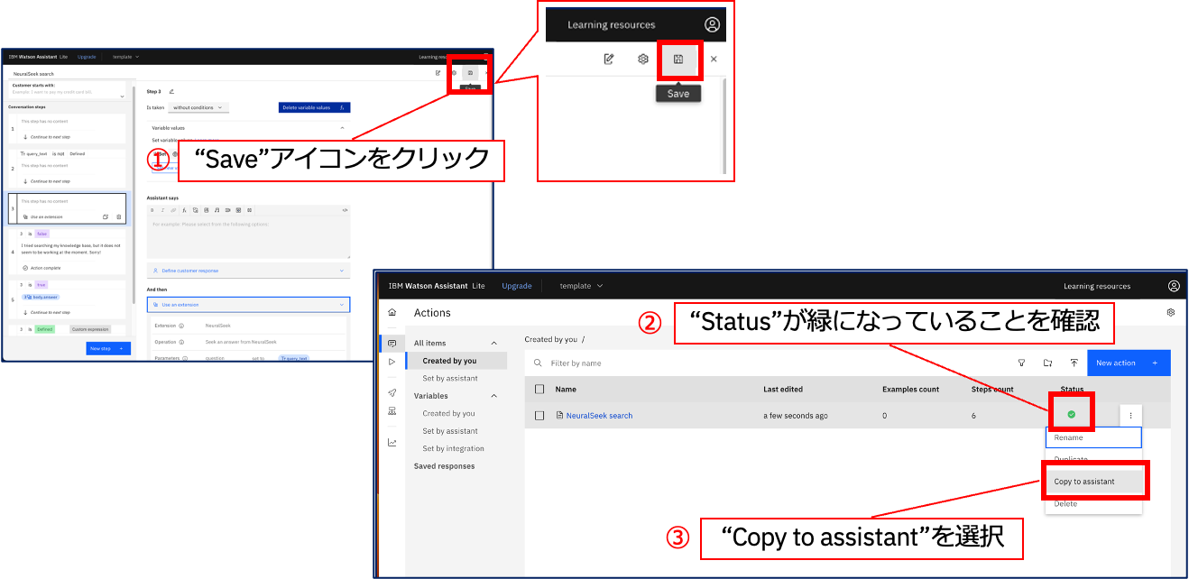Collapse Variables section chevron
Screen dimensions: 1189x579
pos(493,396)
